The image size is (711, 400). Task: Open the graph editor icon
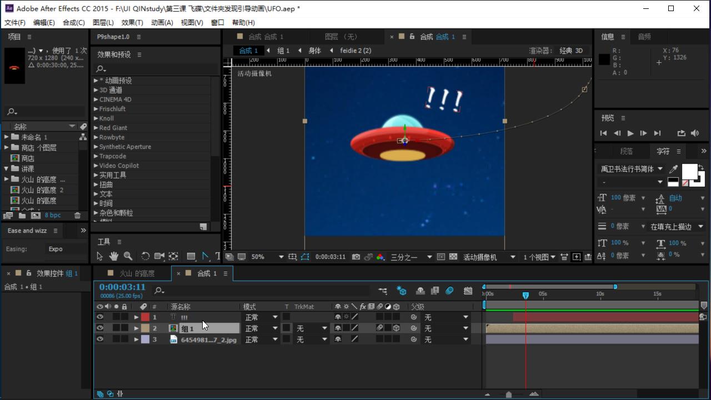(x=468, y=291)
